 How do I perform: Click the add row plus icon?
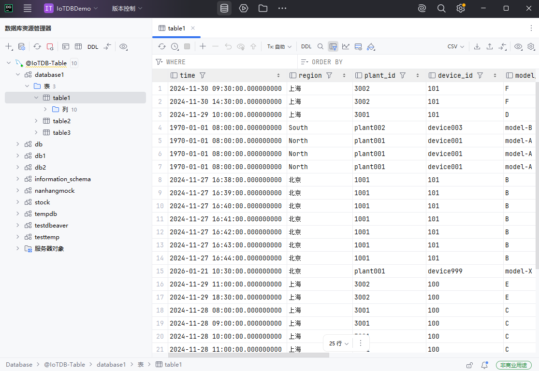pos(203,46)
